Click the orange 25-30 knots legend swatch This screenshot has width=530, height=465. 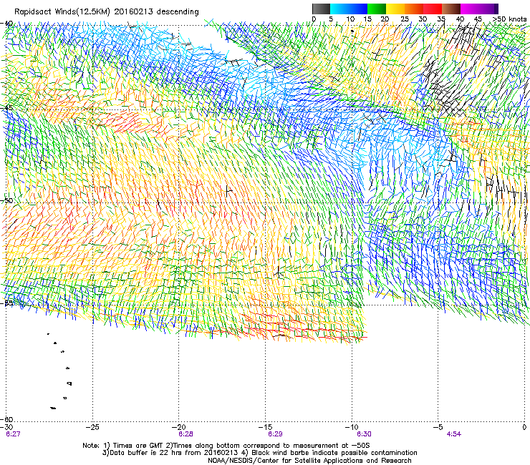coord(414,9)
